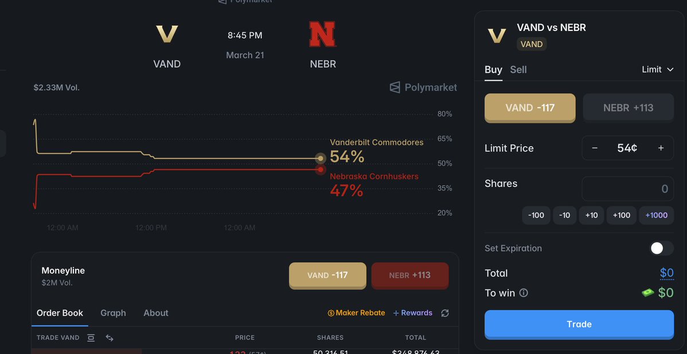
Task: Switch to the Graph tab
Action: click(x=113, y=313)
